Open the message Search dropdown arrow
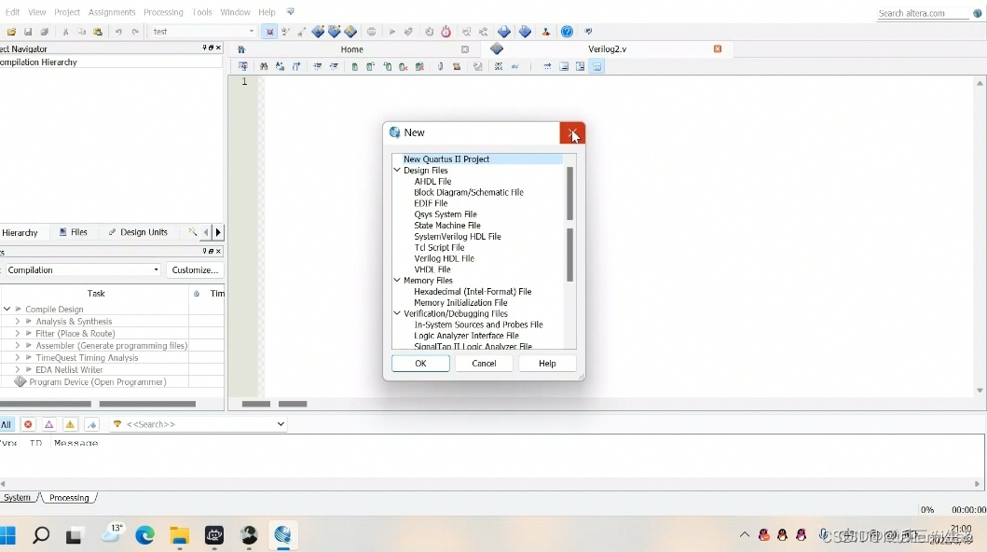Screen dimensions: 987x552 (x=281, y=424)
